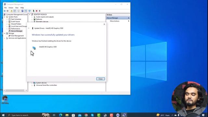Click the circular down-arrow toolbar icon after red X
The width and height of the screenshot is (208, 117).
40,11
